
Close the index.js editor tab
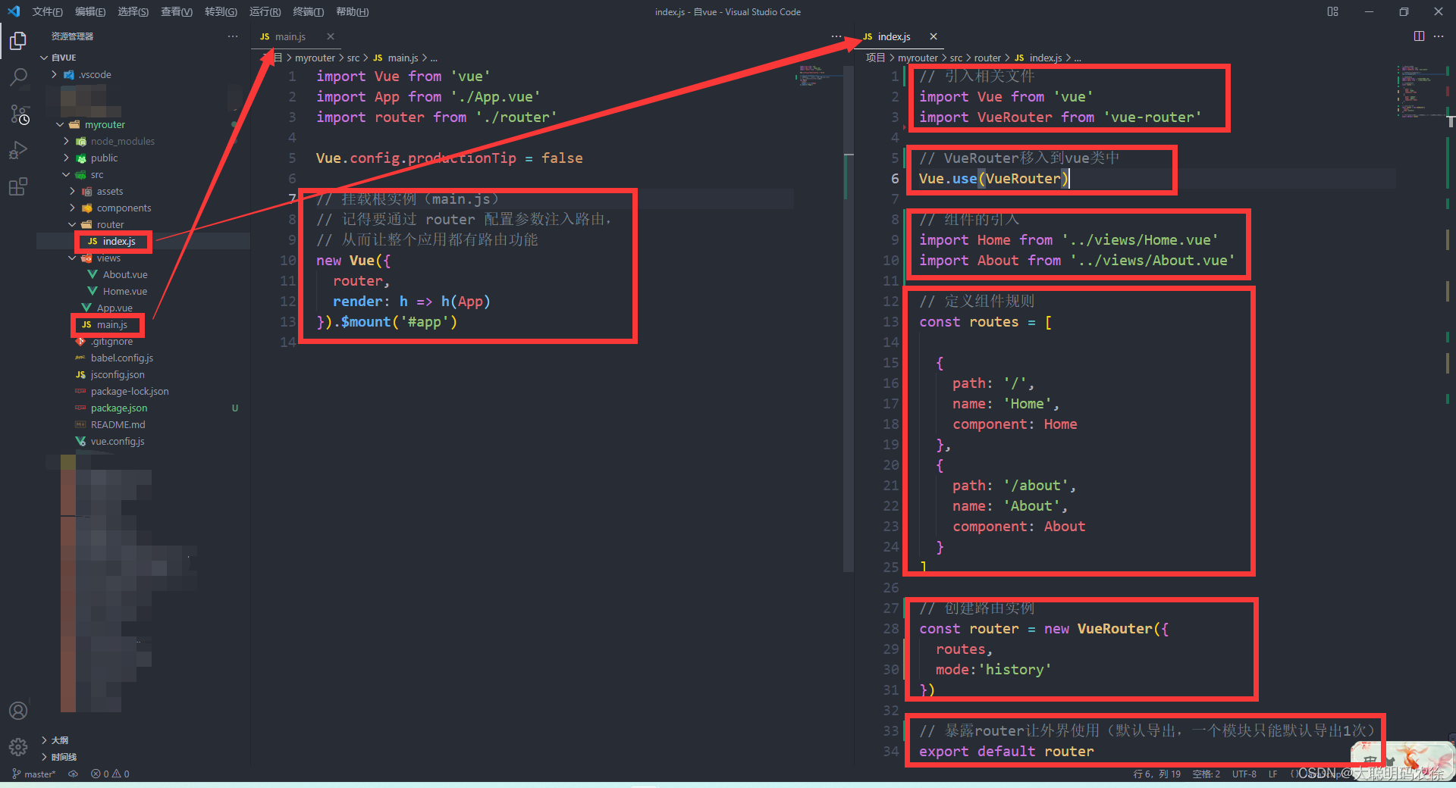(x=934, y=36)
